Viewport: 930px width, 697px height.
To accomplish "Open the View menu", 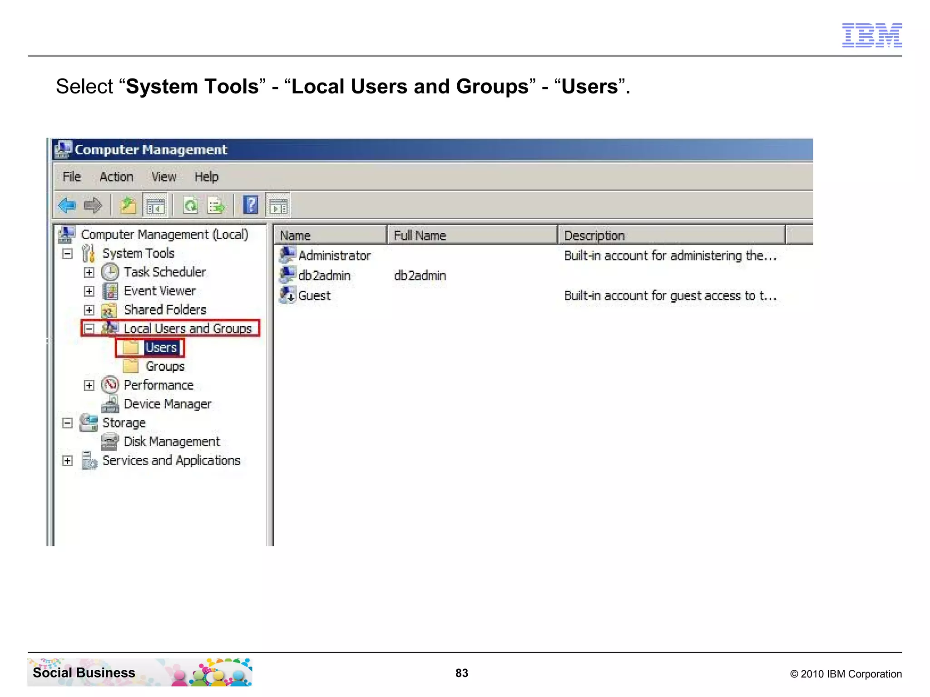I will click(x=164, y=177).
